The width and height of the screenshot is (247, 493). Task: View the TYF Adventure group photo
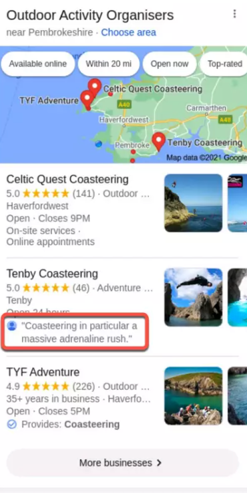(194, 396)
